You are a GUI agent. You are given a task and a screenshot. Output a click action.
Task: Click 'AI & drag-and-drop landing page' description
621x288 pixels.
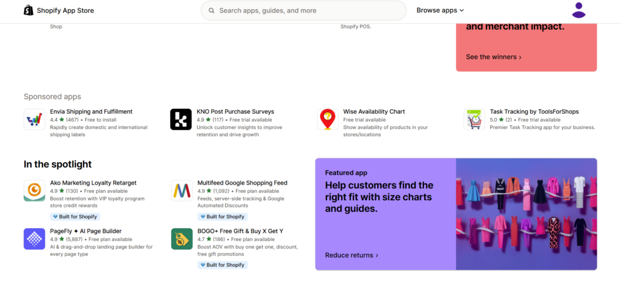(101, 250)
